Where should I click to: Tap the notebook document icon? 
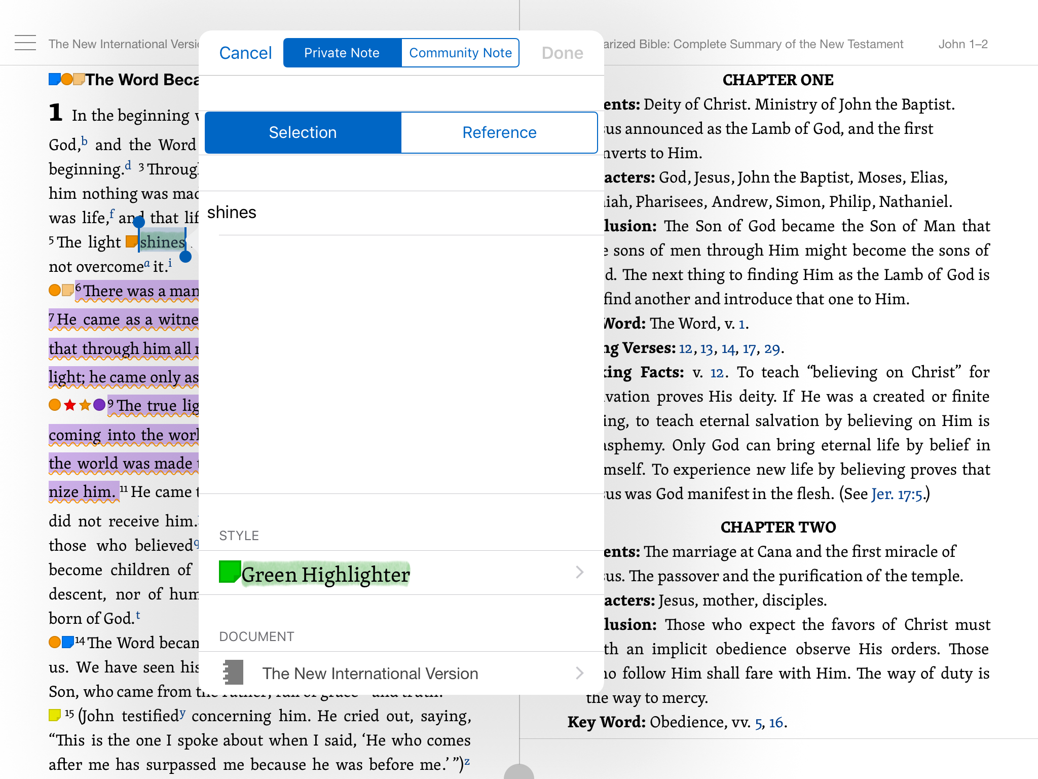pos(233,672)
